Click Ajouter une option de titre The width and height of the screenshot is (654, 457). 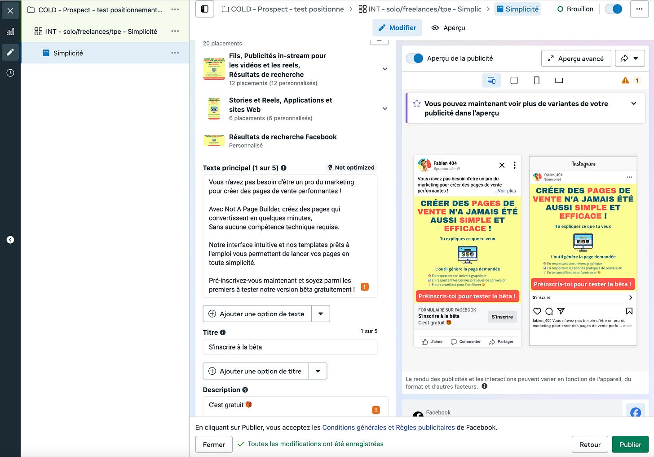point(256,371)
